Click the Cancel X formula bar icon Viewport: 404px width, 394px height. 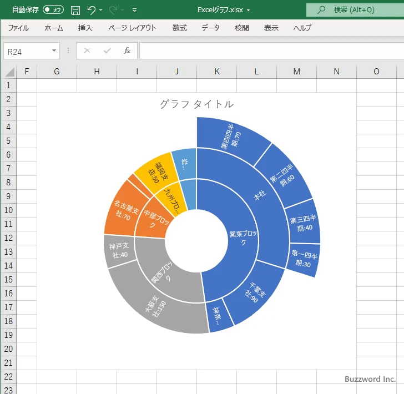87,50
